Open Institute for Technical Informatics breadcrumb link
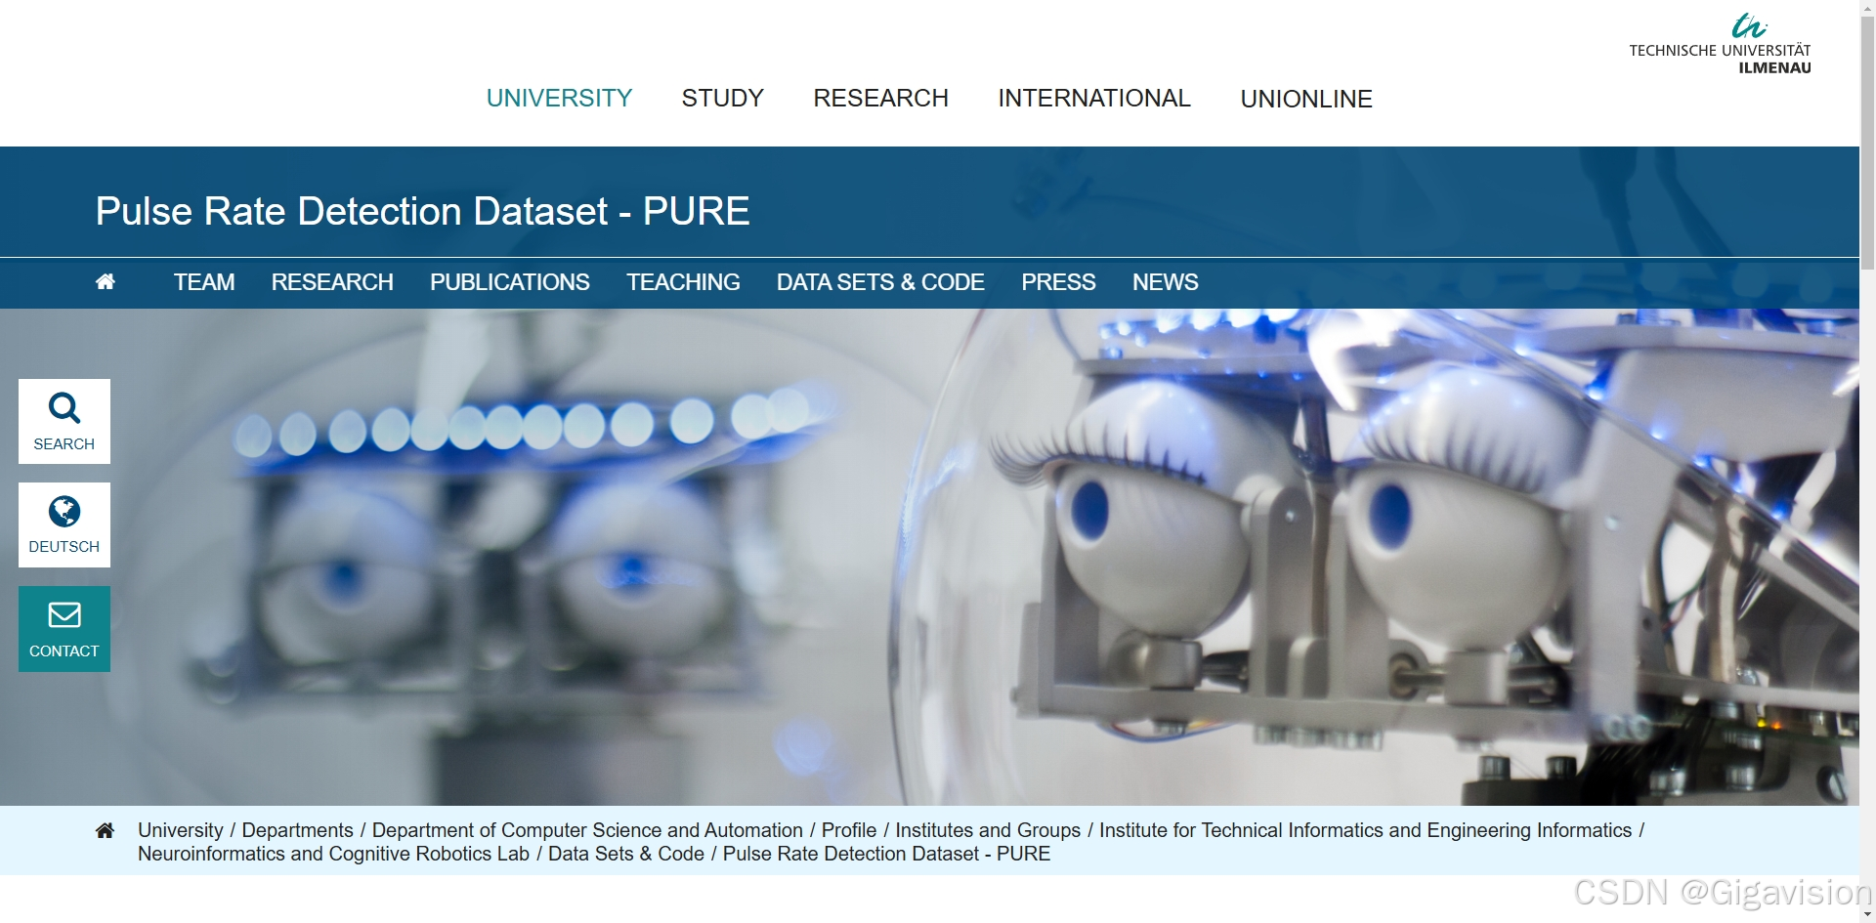 (x=1366, y=830)
